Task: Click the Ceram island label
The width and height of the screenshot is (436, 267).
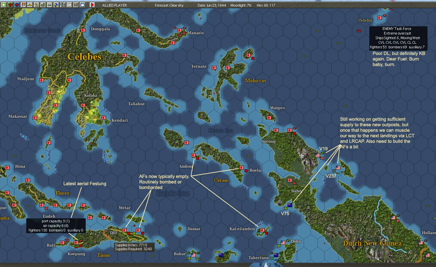Action: click(221, 180)
